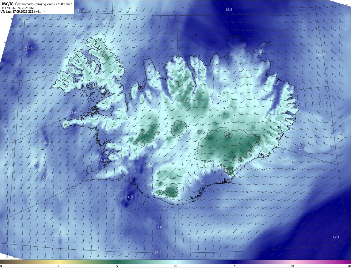Click the 5.5 value label on the glacier
The width and height of the screenshot is (351, 268).
pos(177,129)
